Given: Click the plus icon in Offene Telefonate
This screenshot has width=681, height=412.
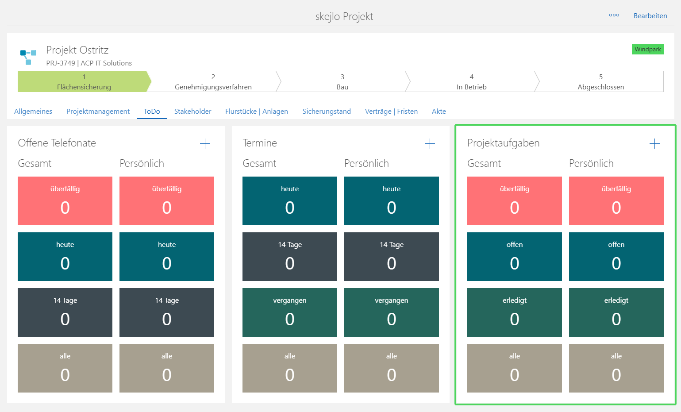Looking at the screenshot, I should [205, 143].
